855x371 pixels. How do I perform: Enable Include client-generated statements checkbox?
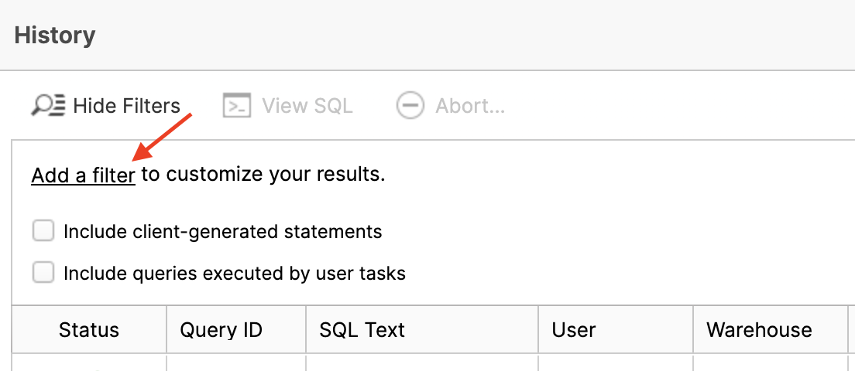[x=43, y=231]
